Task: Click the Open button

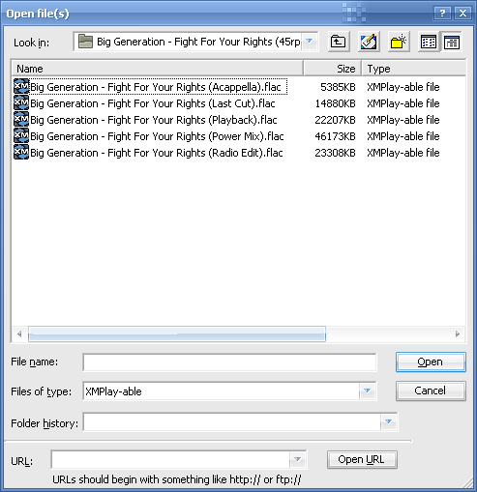Action: [x=431, y=362]
